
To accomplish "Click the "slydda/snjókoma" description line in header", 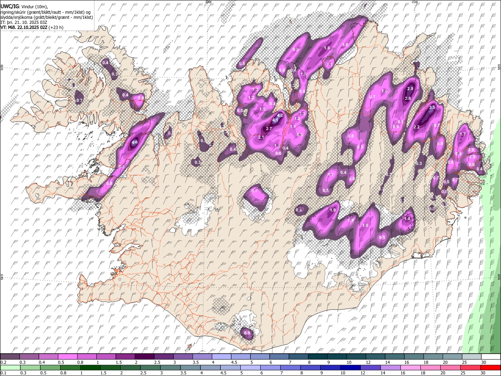I will tap(47, 17).
